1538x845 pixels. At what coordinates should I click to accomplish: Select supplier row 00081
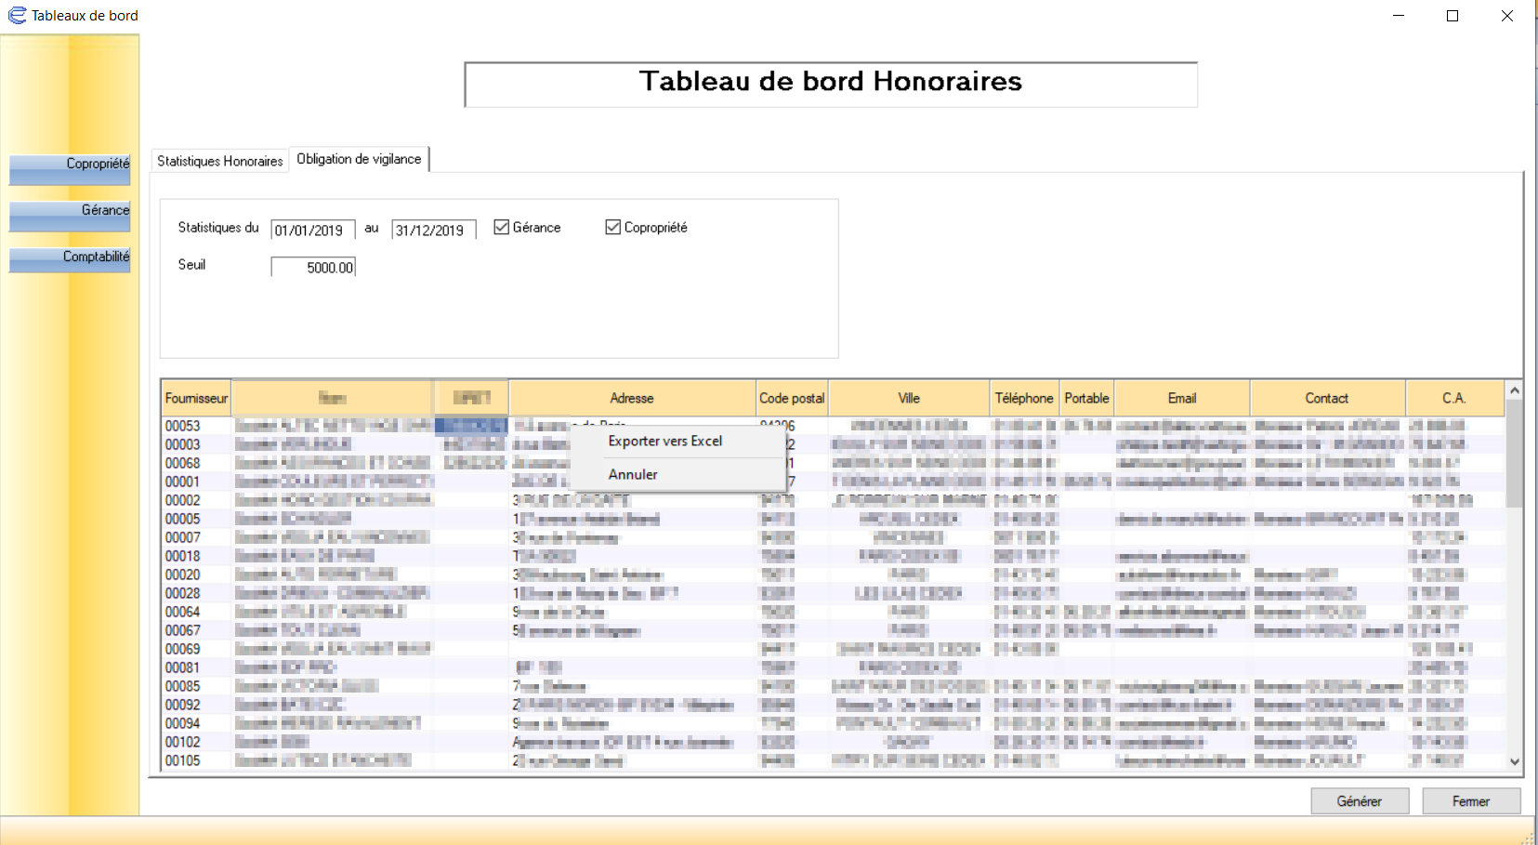[833, 667]
